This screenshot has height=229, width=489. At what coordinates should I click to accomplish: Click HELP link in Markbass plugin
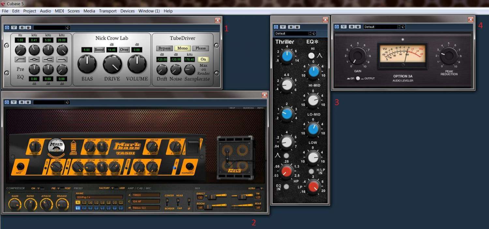(232, 108)
